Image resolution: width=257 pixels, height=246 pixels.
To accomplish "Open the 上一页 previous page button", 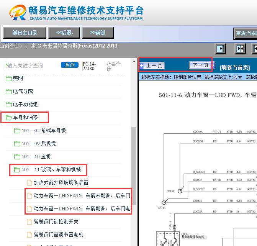I will [152, 66].
